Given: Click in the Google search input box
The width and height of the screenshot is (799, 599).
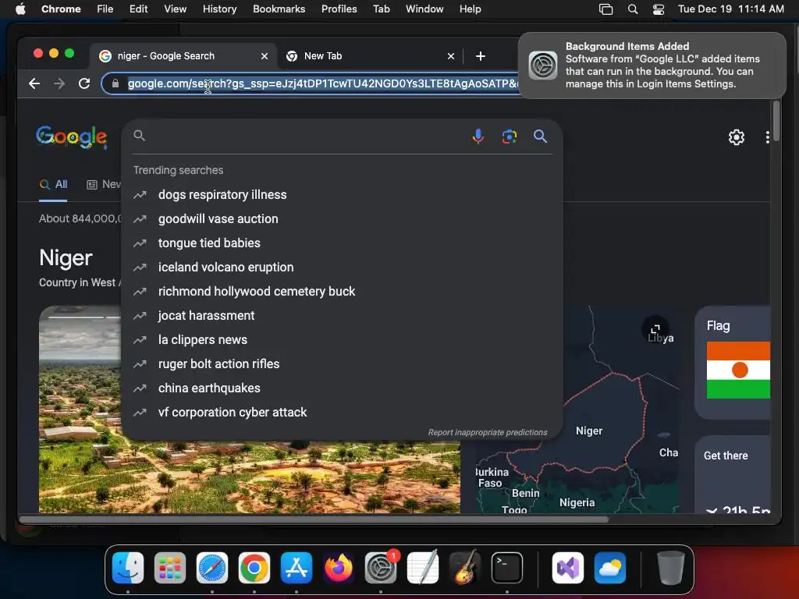Looking at the screenshot, I should click(306, 136).
